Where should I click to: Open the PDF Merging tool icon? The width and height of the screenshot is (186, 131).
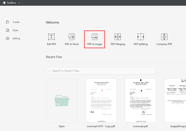(x=118, y=37)
